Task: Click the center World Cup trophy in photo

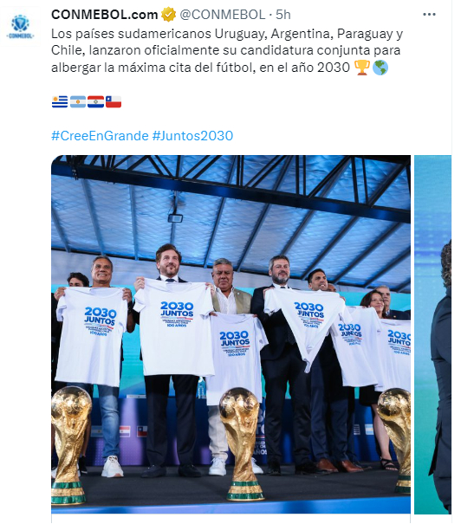Action: pyautogui.click(x=240, y=443)
